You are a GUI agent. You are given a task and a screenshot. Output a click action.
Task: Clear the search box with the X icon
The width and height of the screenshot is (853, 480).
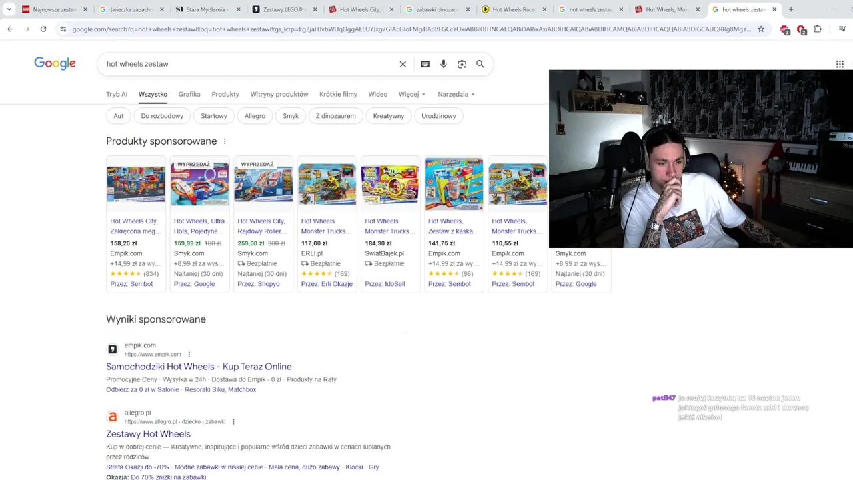[403, 64]
